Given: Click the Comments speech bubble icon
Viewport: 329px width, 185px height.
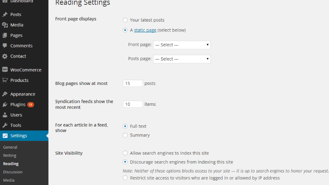Looking at the screenshot, I should (5, 45).
